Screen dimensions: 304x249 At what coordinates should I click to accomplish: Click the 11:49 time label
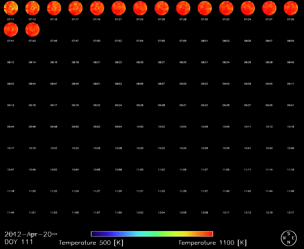[11, 212]
